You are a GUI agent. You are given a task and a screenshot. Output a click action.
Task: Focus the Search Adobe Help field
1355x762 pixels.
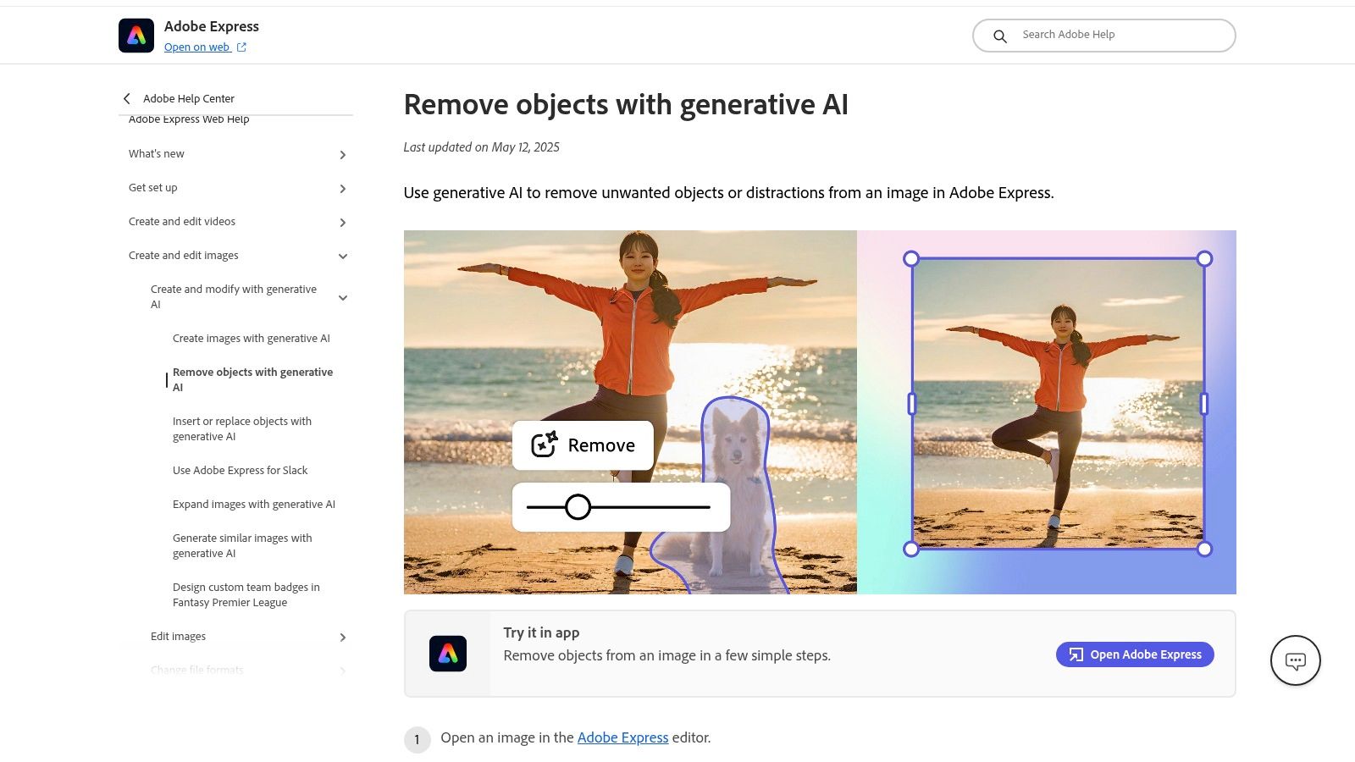[1118, 35]
